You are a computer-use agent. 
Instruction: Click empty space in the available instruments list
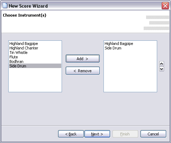click(x=35, y=80)
